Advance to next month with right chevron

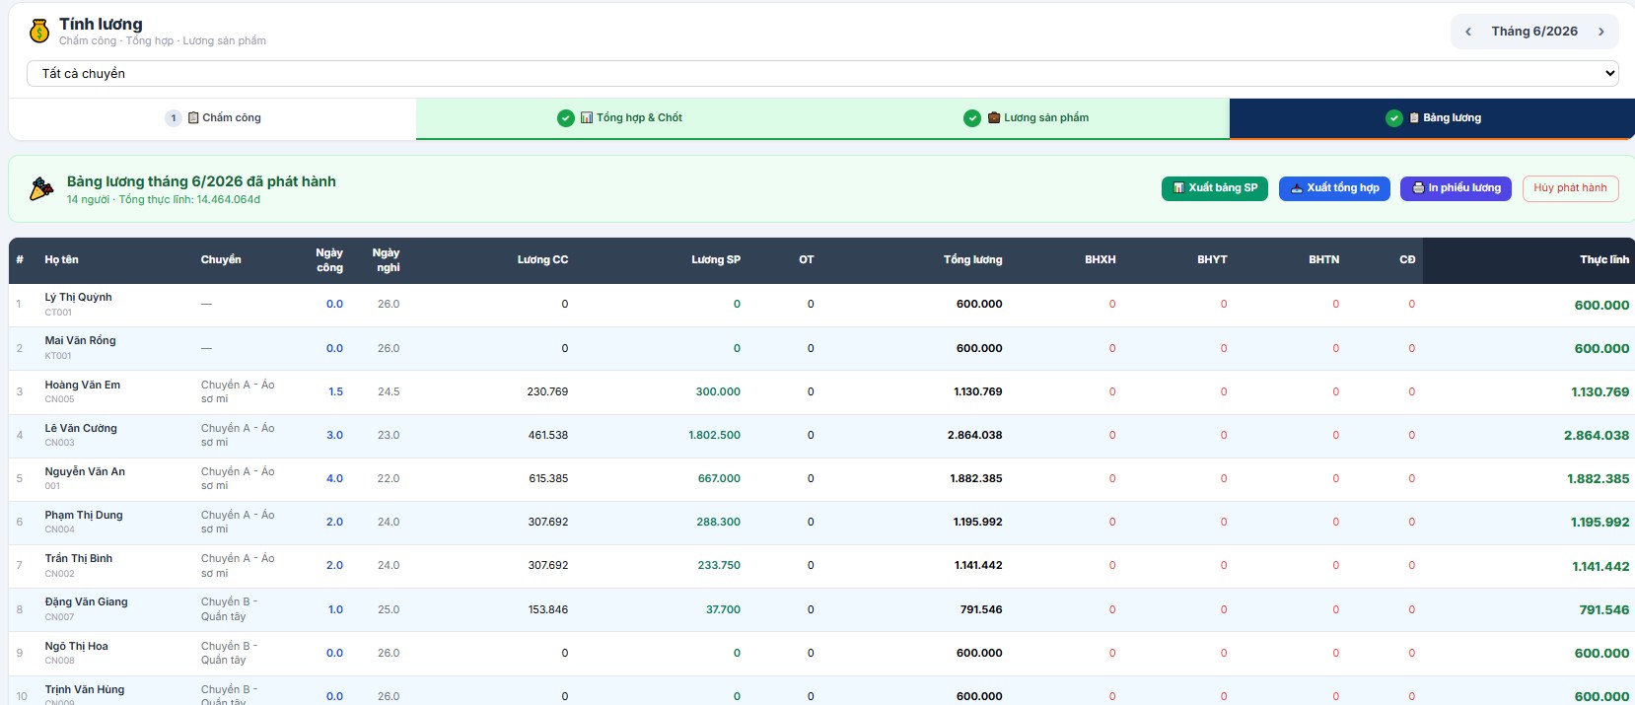[1600, 32]
